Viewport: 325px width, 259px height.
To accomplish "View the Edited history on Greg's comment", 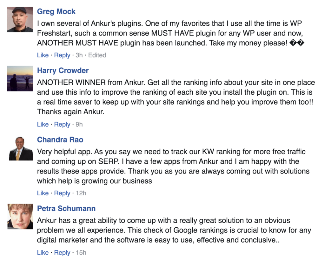I will coord(97,55).
